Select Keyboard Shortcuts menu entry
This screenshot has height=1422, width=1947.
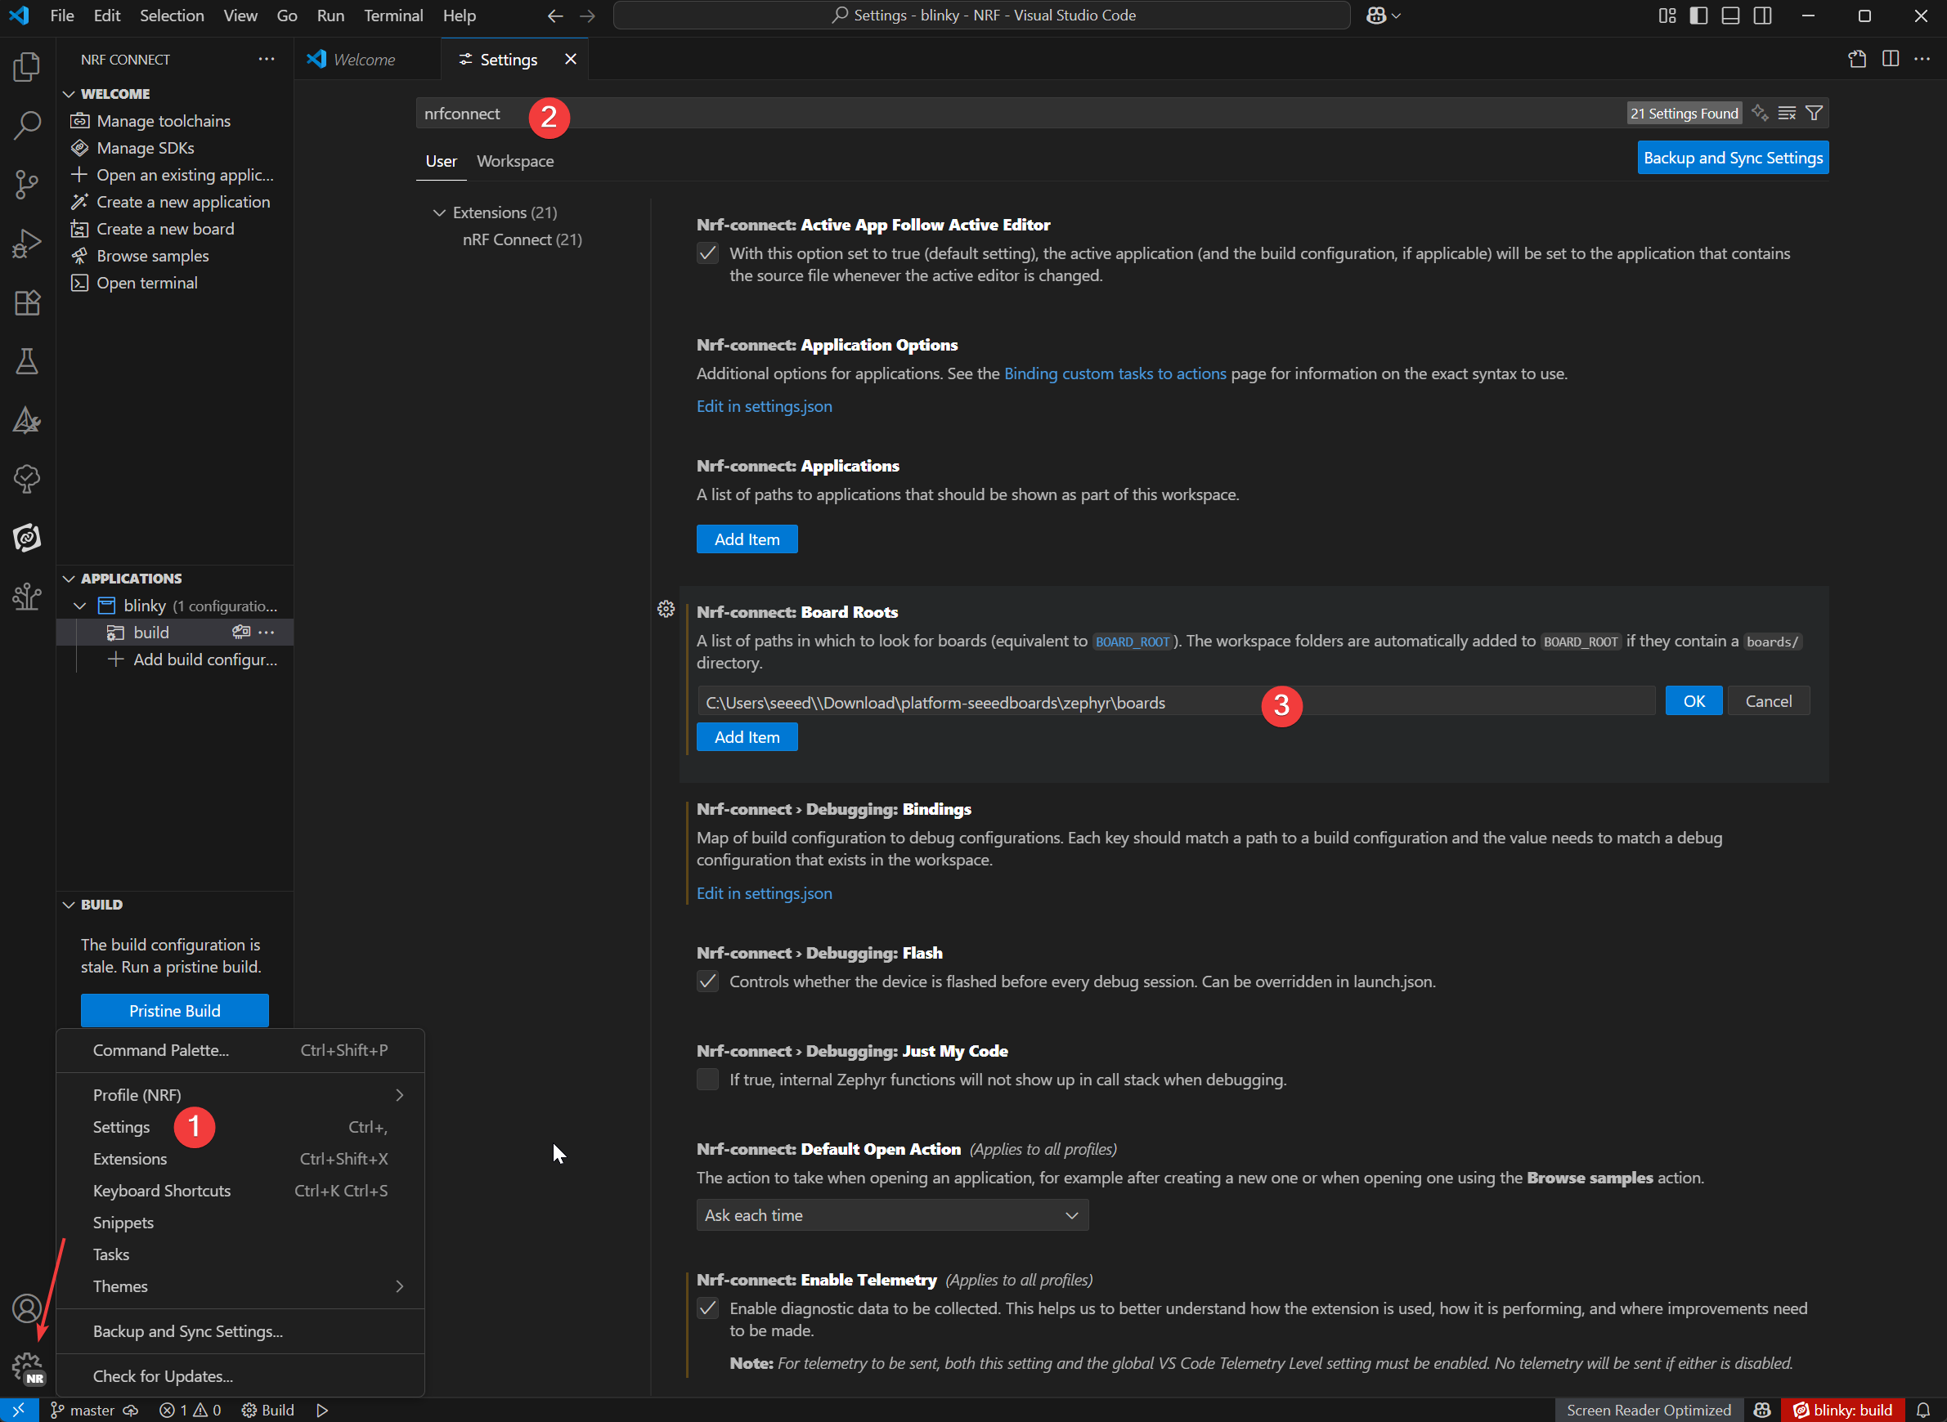240,1191
